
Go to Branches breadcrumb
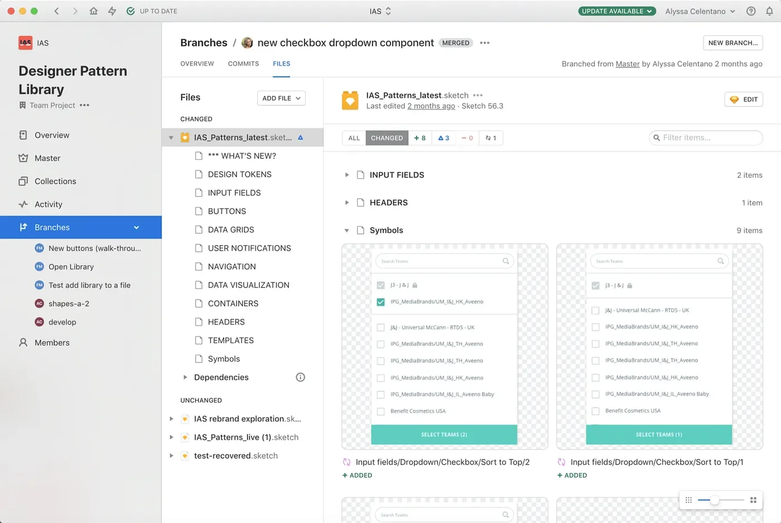(204, 43)
